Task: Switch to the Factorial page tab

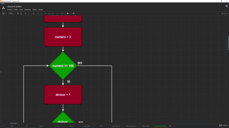Action: coord(57,126)
